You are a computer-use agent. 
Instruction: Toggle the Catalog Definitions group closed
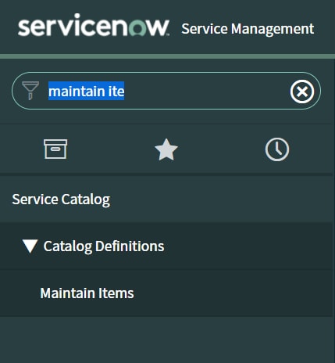[30, 246]
